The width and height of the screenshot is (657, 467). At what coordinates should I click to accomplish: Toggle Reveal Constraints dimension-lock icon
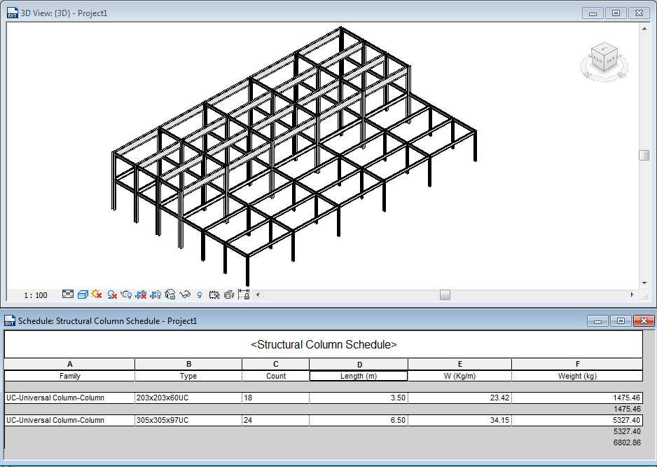click(244, 294)
